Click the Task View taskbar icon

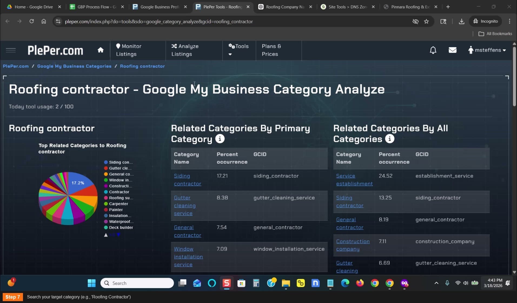182,283
